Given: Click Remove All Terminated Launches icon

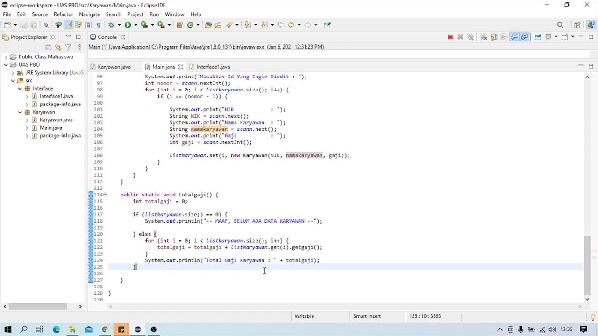Looking at the screenshot, I should point(470,37).
